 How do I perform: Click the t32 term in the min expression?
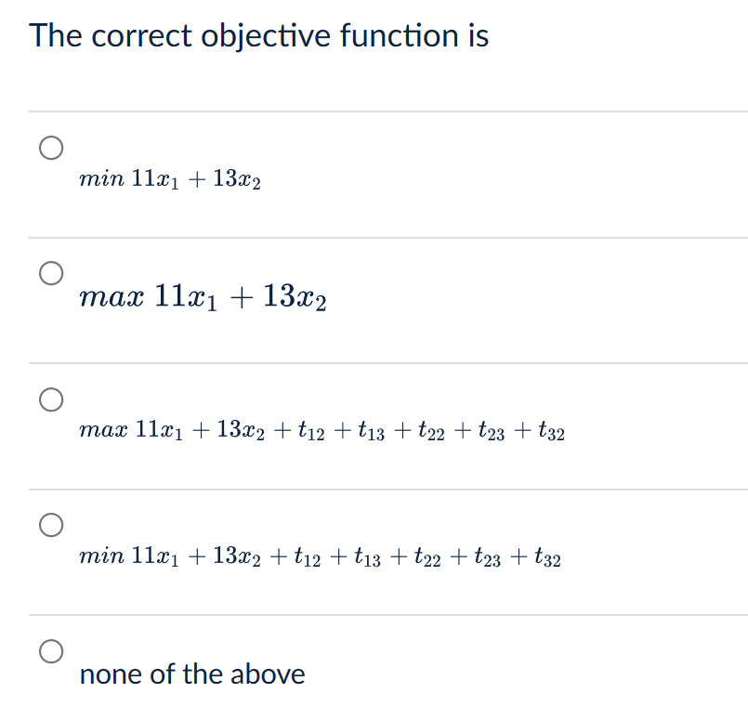click(547, 556)
